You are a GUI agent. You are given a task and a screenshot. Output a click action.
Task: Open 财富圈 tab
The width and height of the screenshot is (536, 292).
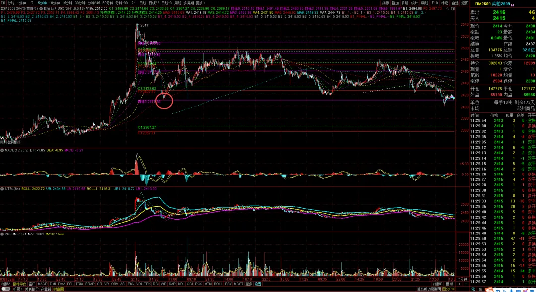point(58,289)
